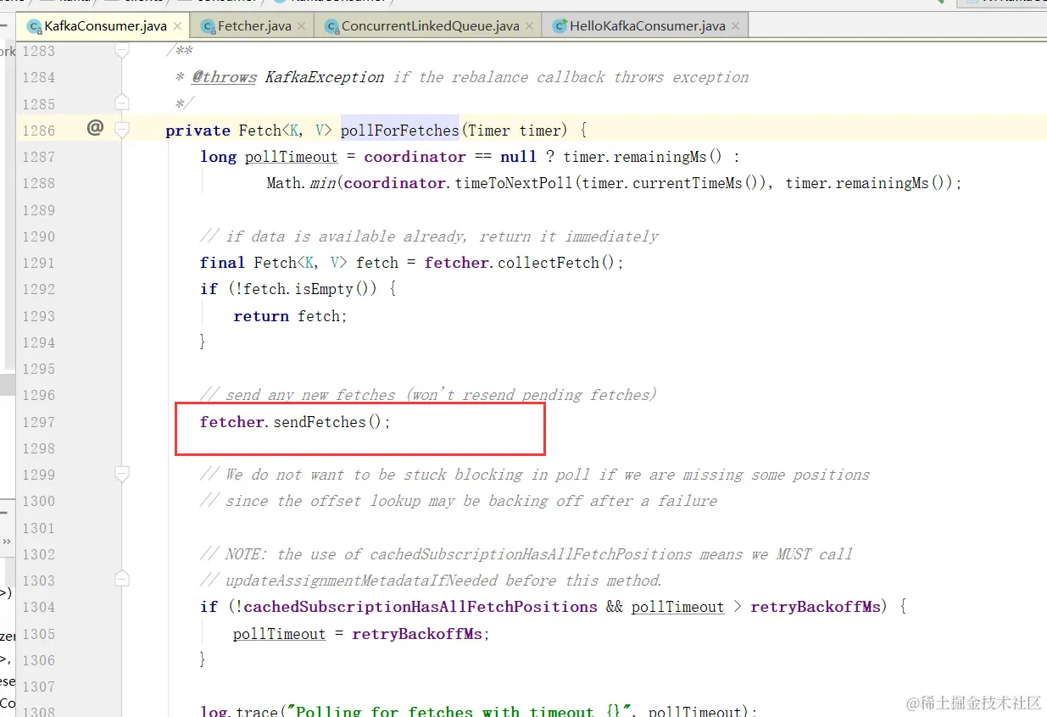The width and height of the screenshot is (1047, 717).
Task: Open the Fetcher.java editor tab
Action: (x=253, y=25)
